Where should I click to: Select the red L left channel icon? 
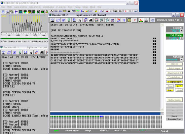[141, 20]
